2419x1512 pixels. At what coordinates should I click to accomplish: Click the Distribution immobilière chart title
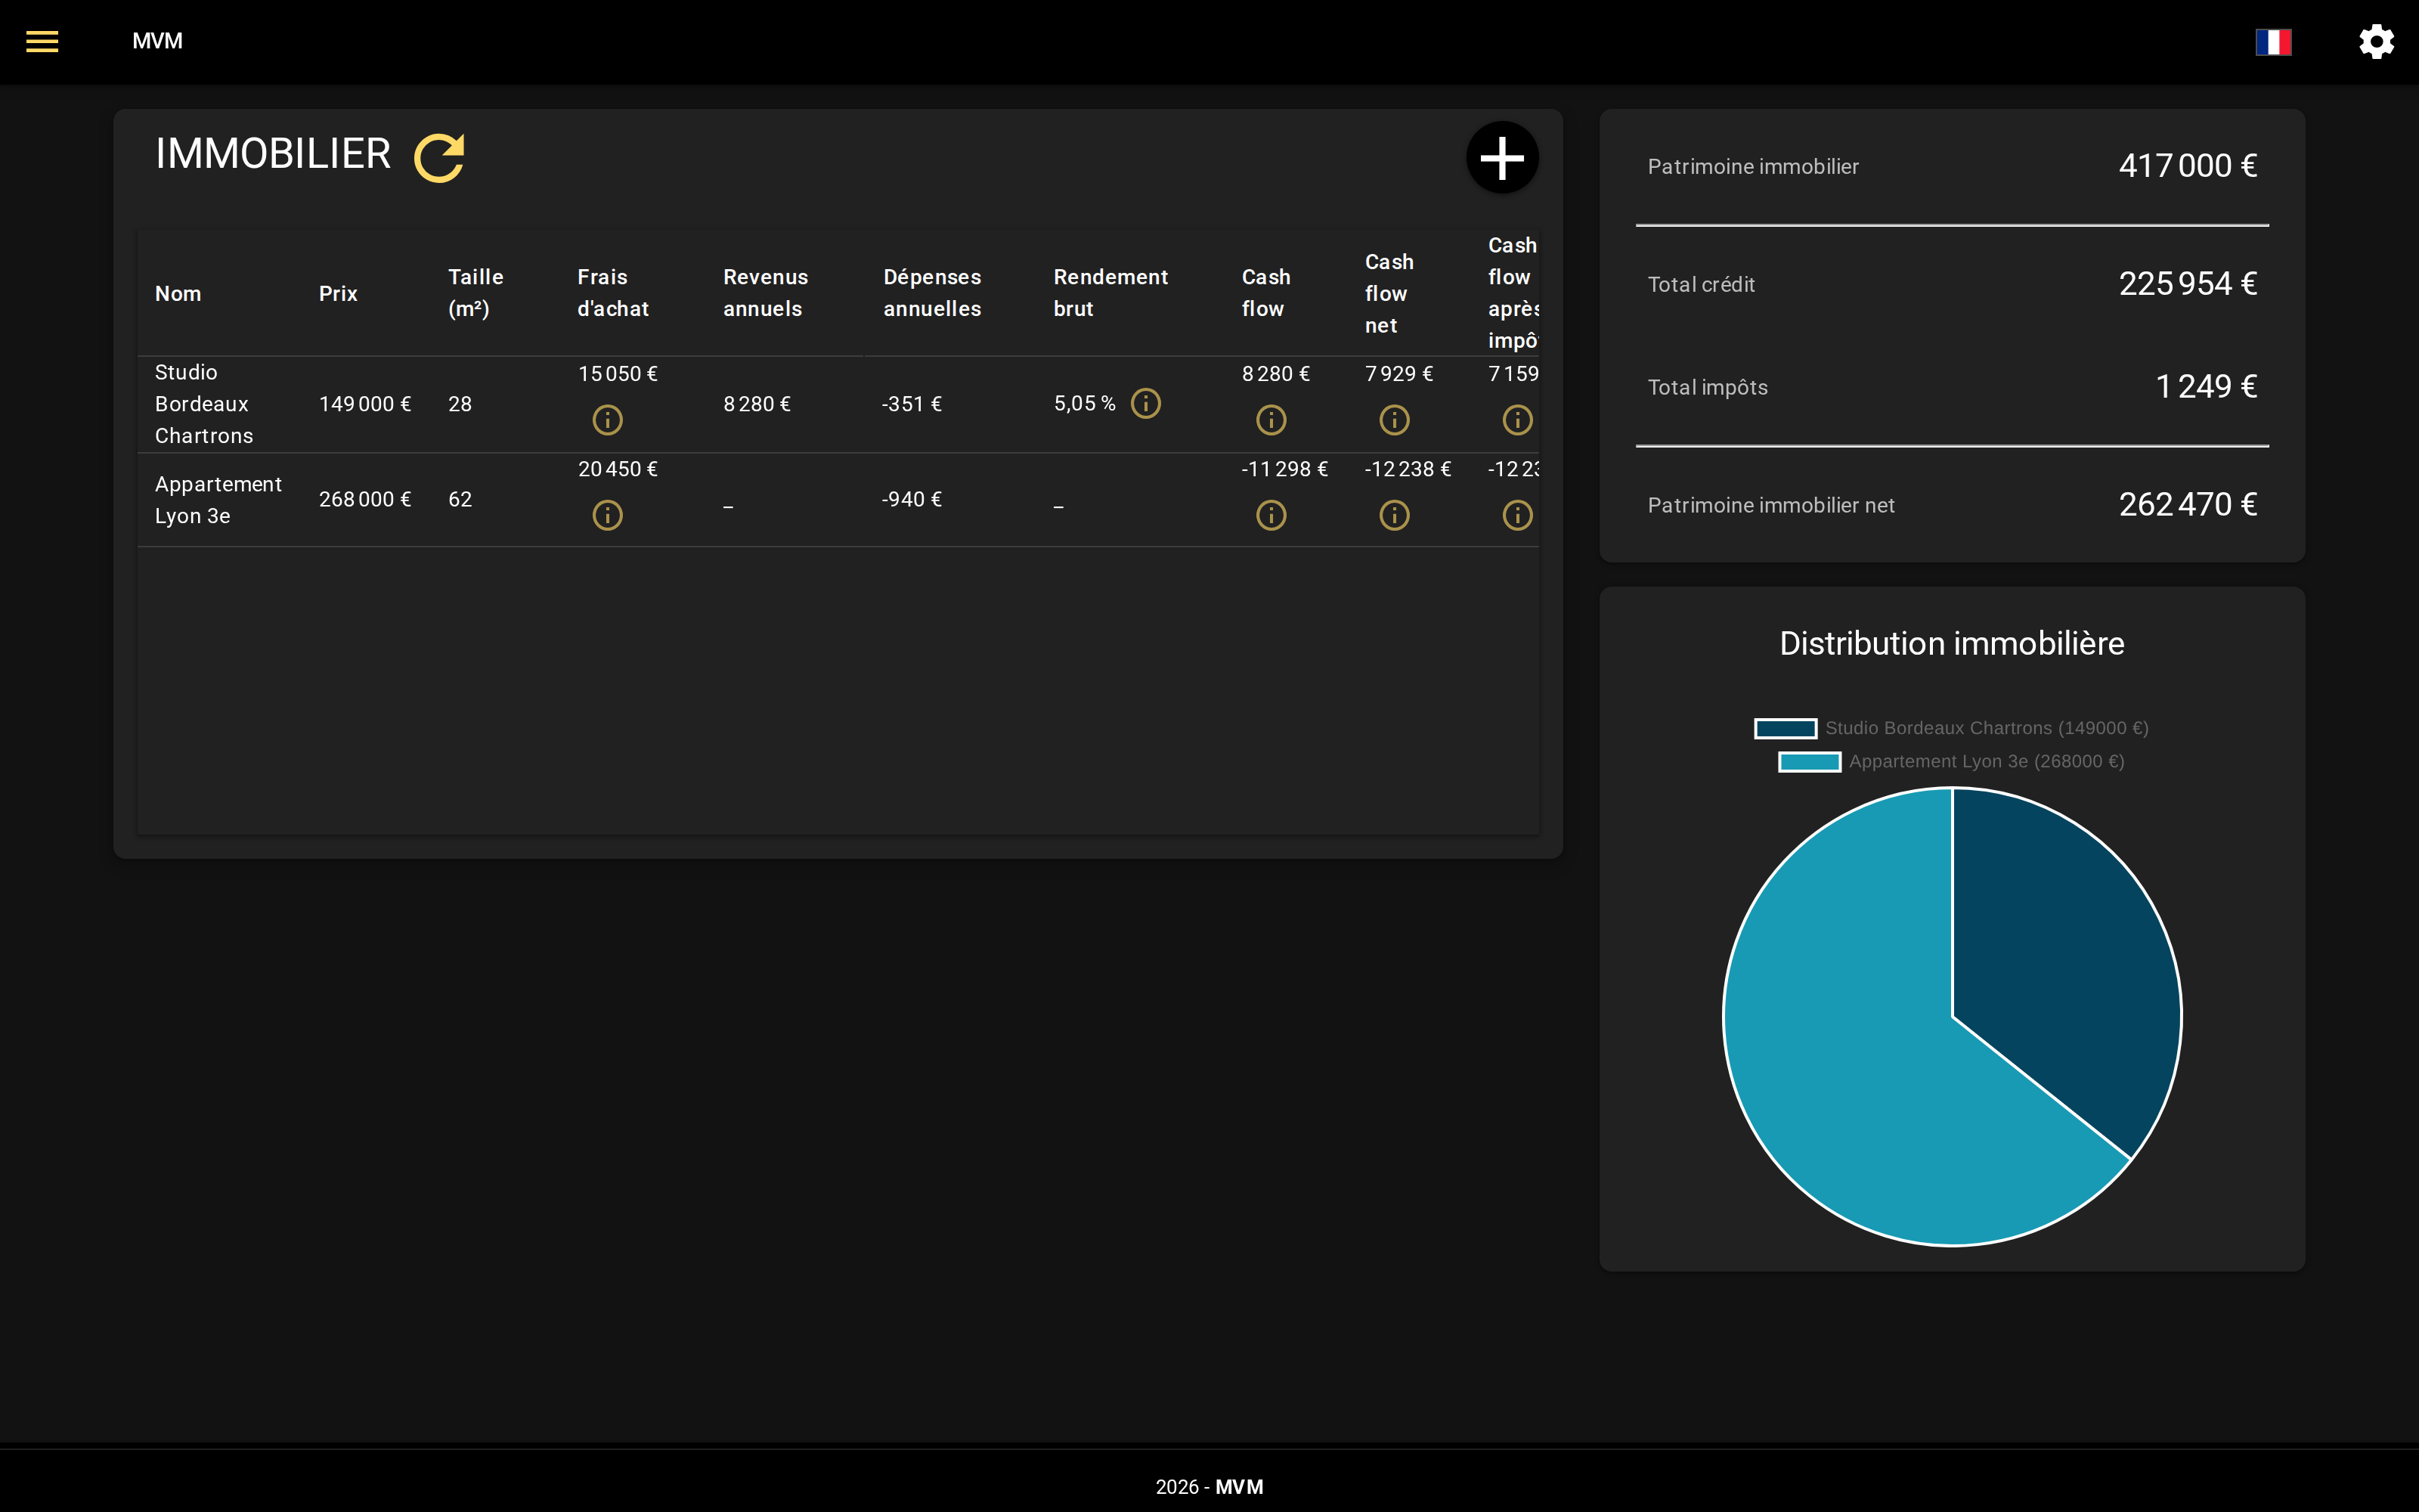[1951, 643]
